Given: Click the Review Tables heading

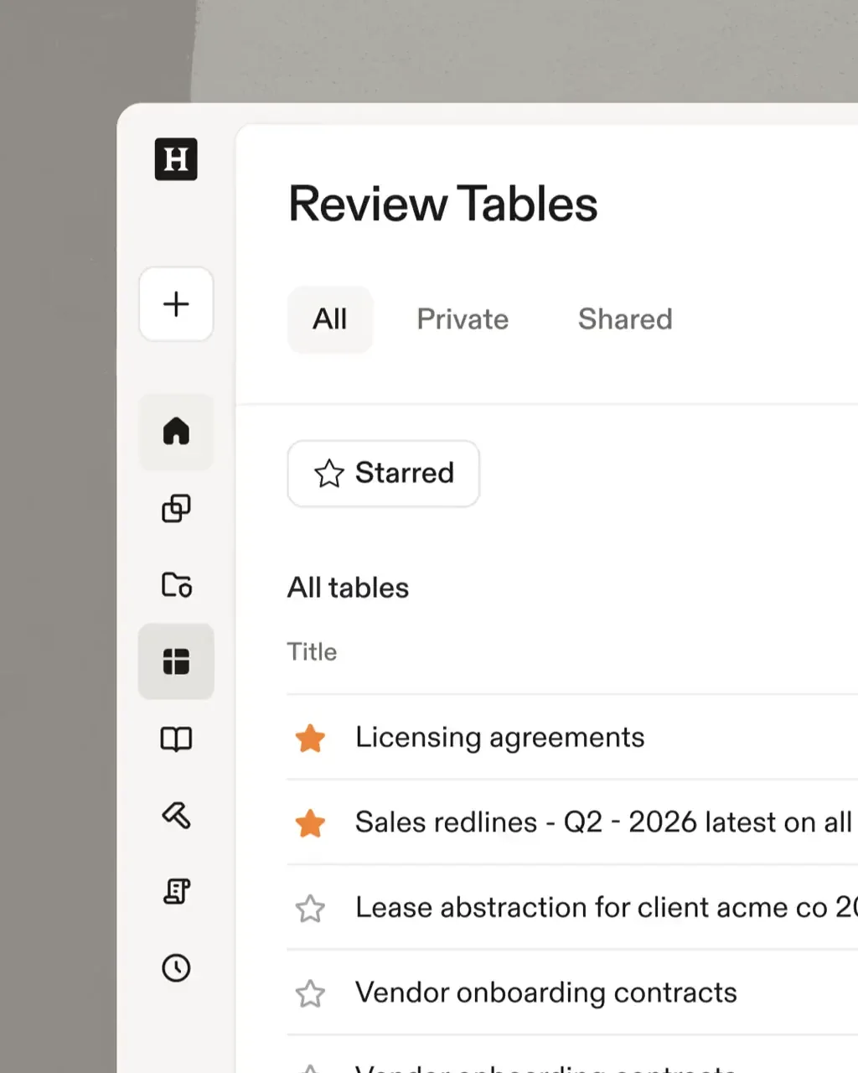Looking at the screenshot, I should (443, 204).
